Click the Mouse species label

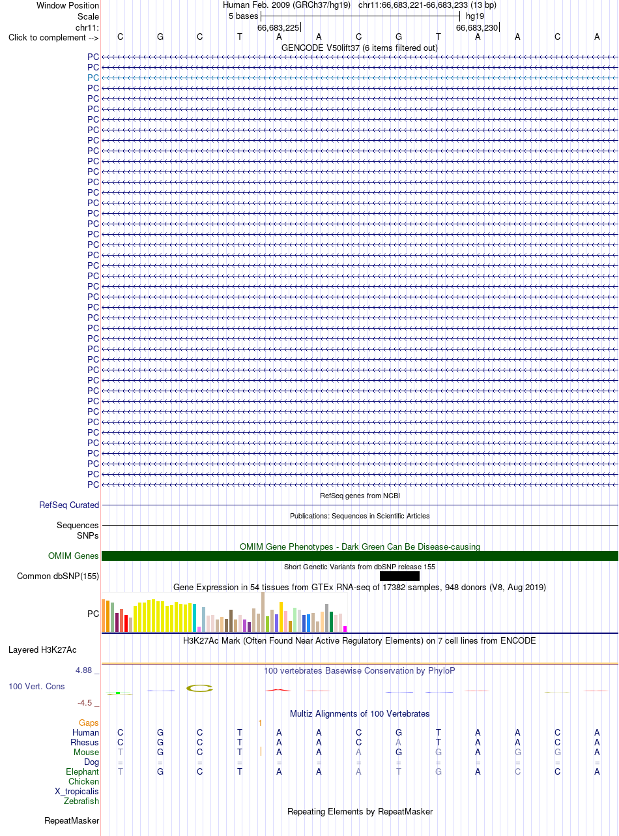tap(86, 752)
